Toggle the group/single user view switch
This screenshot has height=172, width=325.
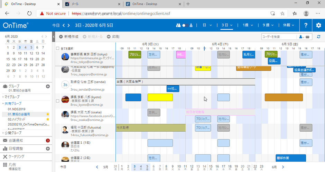coord(186,26)
